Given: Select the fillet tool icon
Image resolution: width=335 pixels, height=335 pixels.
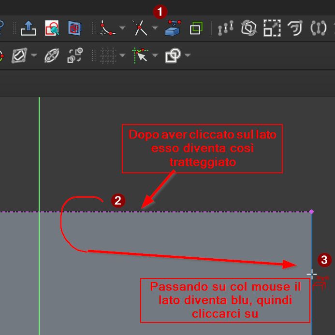Looking at the screenshot, I should tap(107, 28).
